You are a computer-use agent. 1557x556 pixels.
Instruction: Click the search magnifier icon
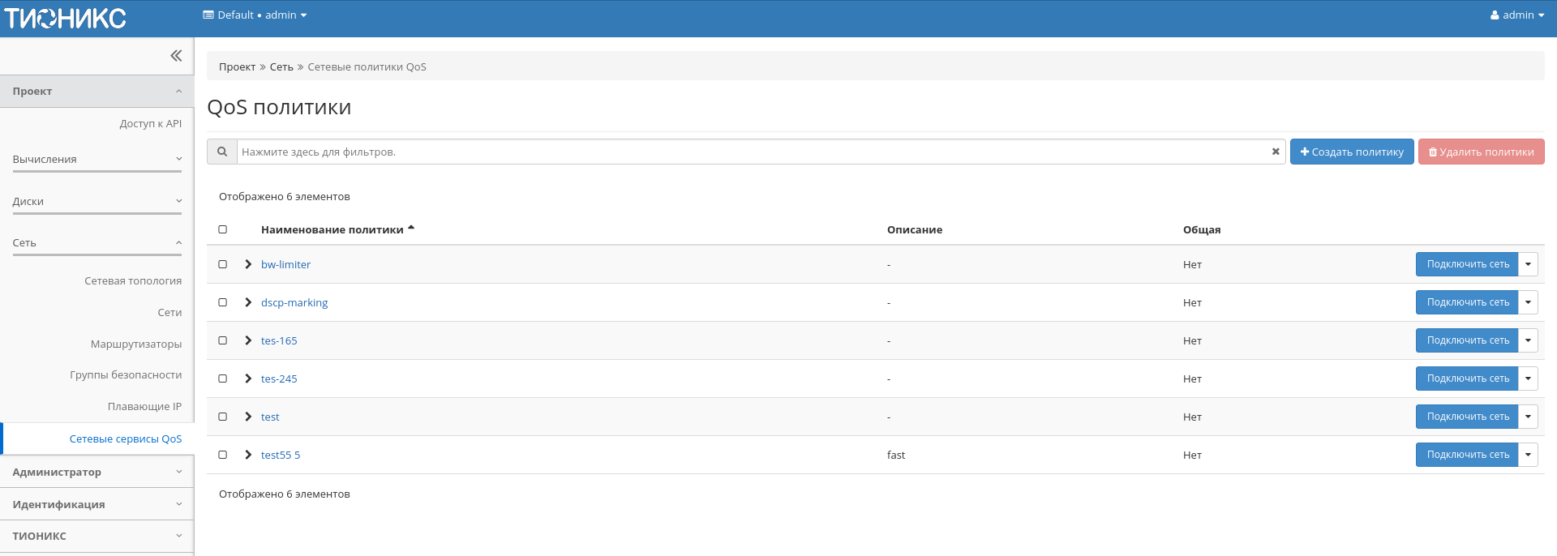(221, 152)
